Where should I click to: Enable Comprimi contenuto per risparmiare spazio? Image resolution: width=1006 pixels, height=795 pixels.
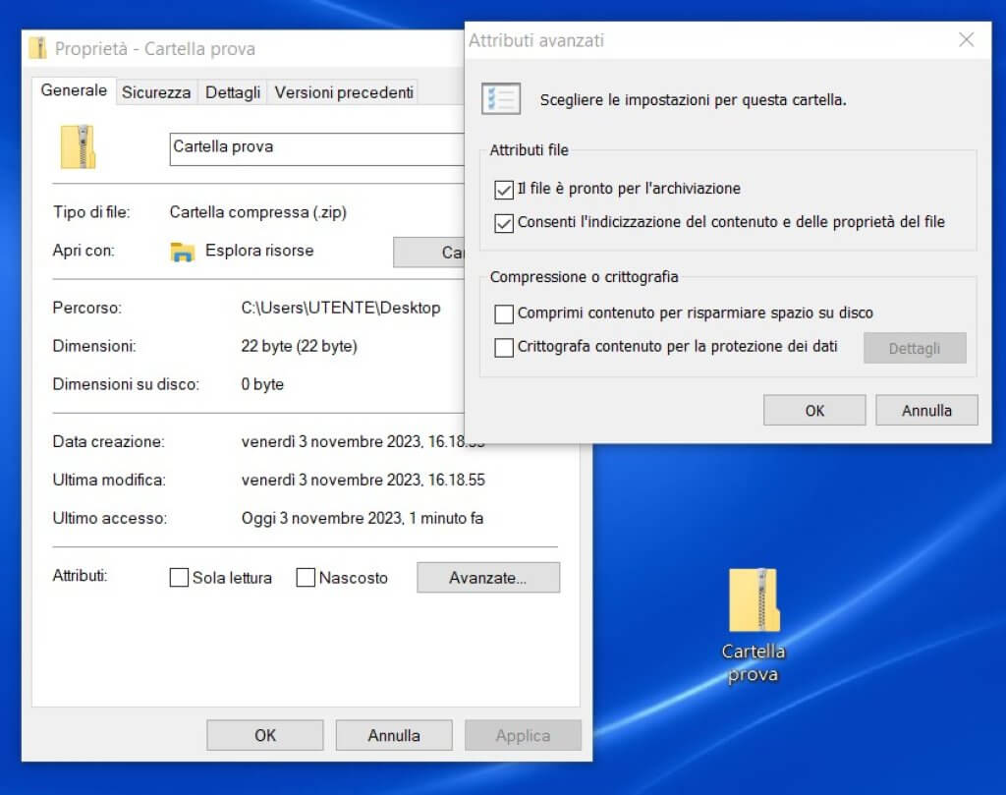coord(504,313)
